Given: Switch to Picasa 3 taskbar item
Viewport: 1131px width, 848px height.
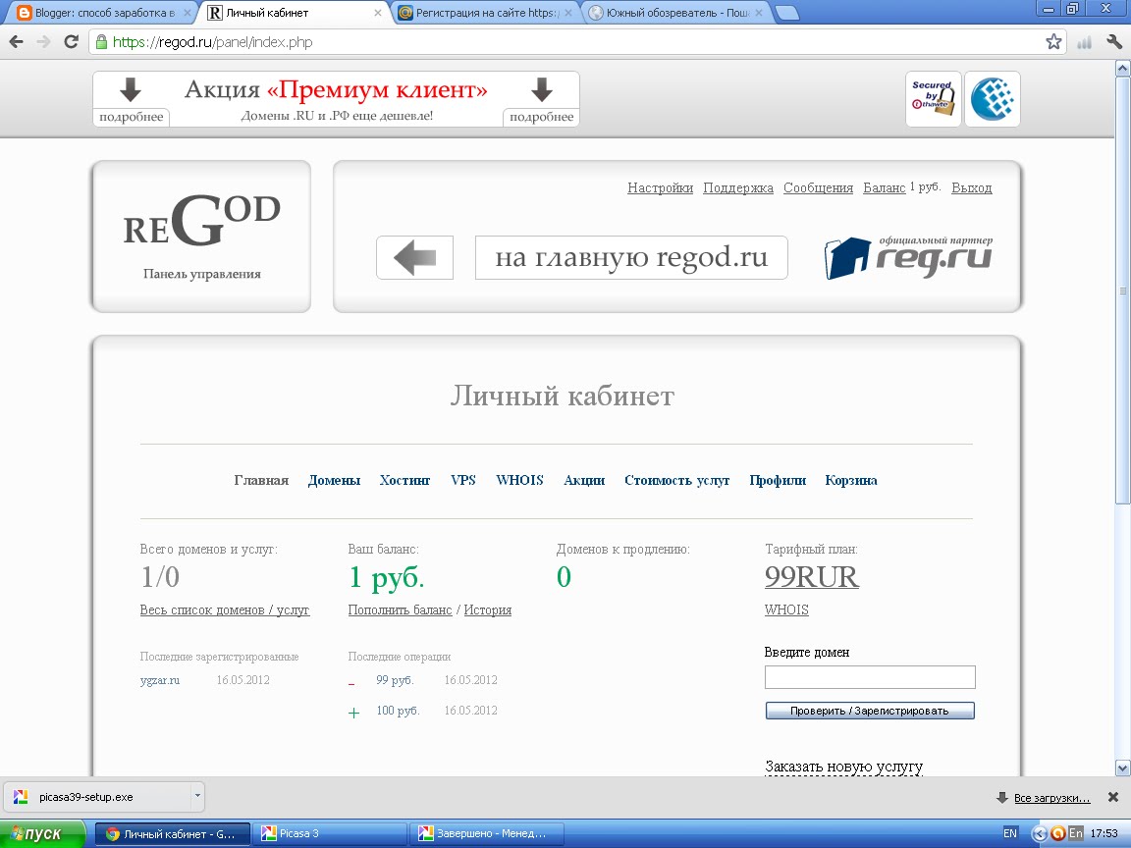Looking at the screenshot, I should click(x=330, y=833).
